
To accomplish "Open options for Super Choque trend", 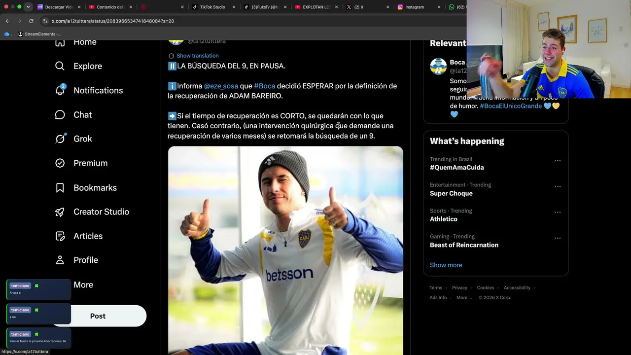I will 558,186.
